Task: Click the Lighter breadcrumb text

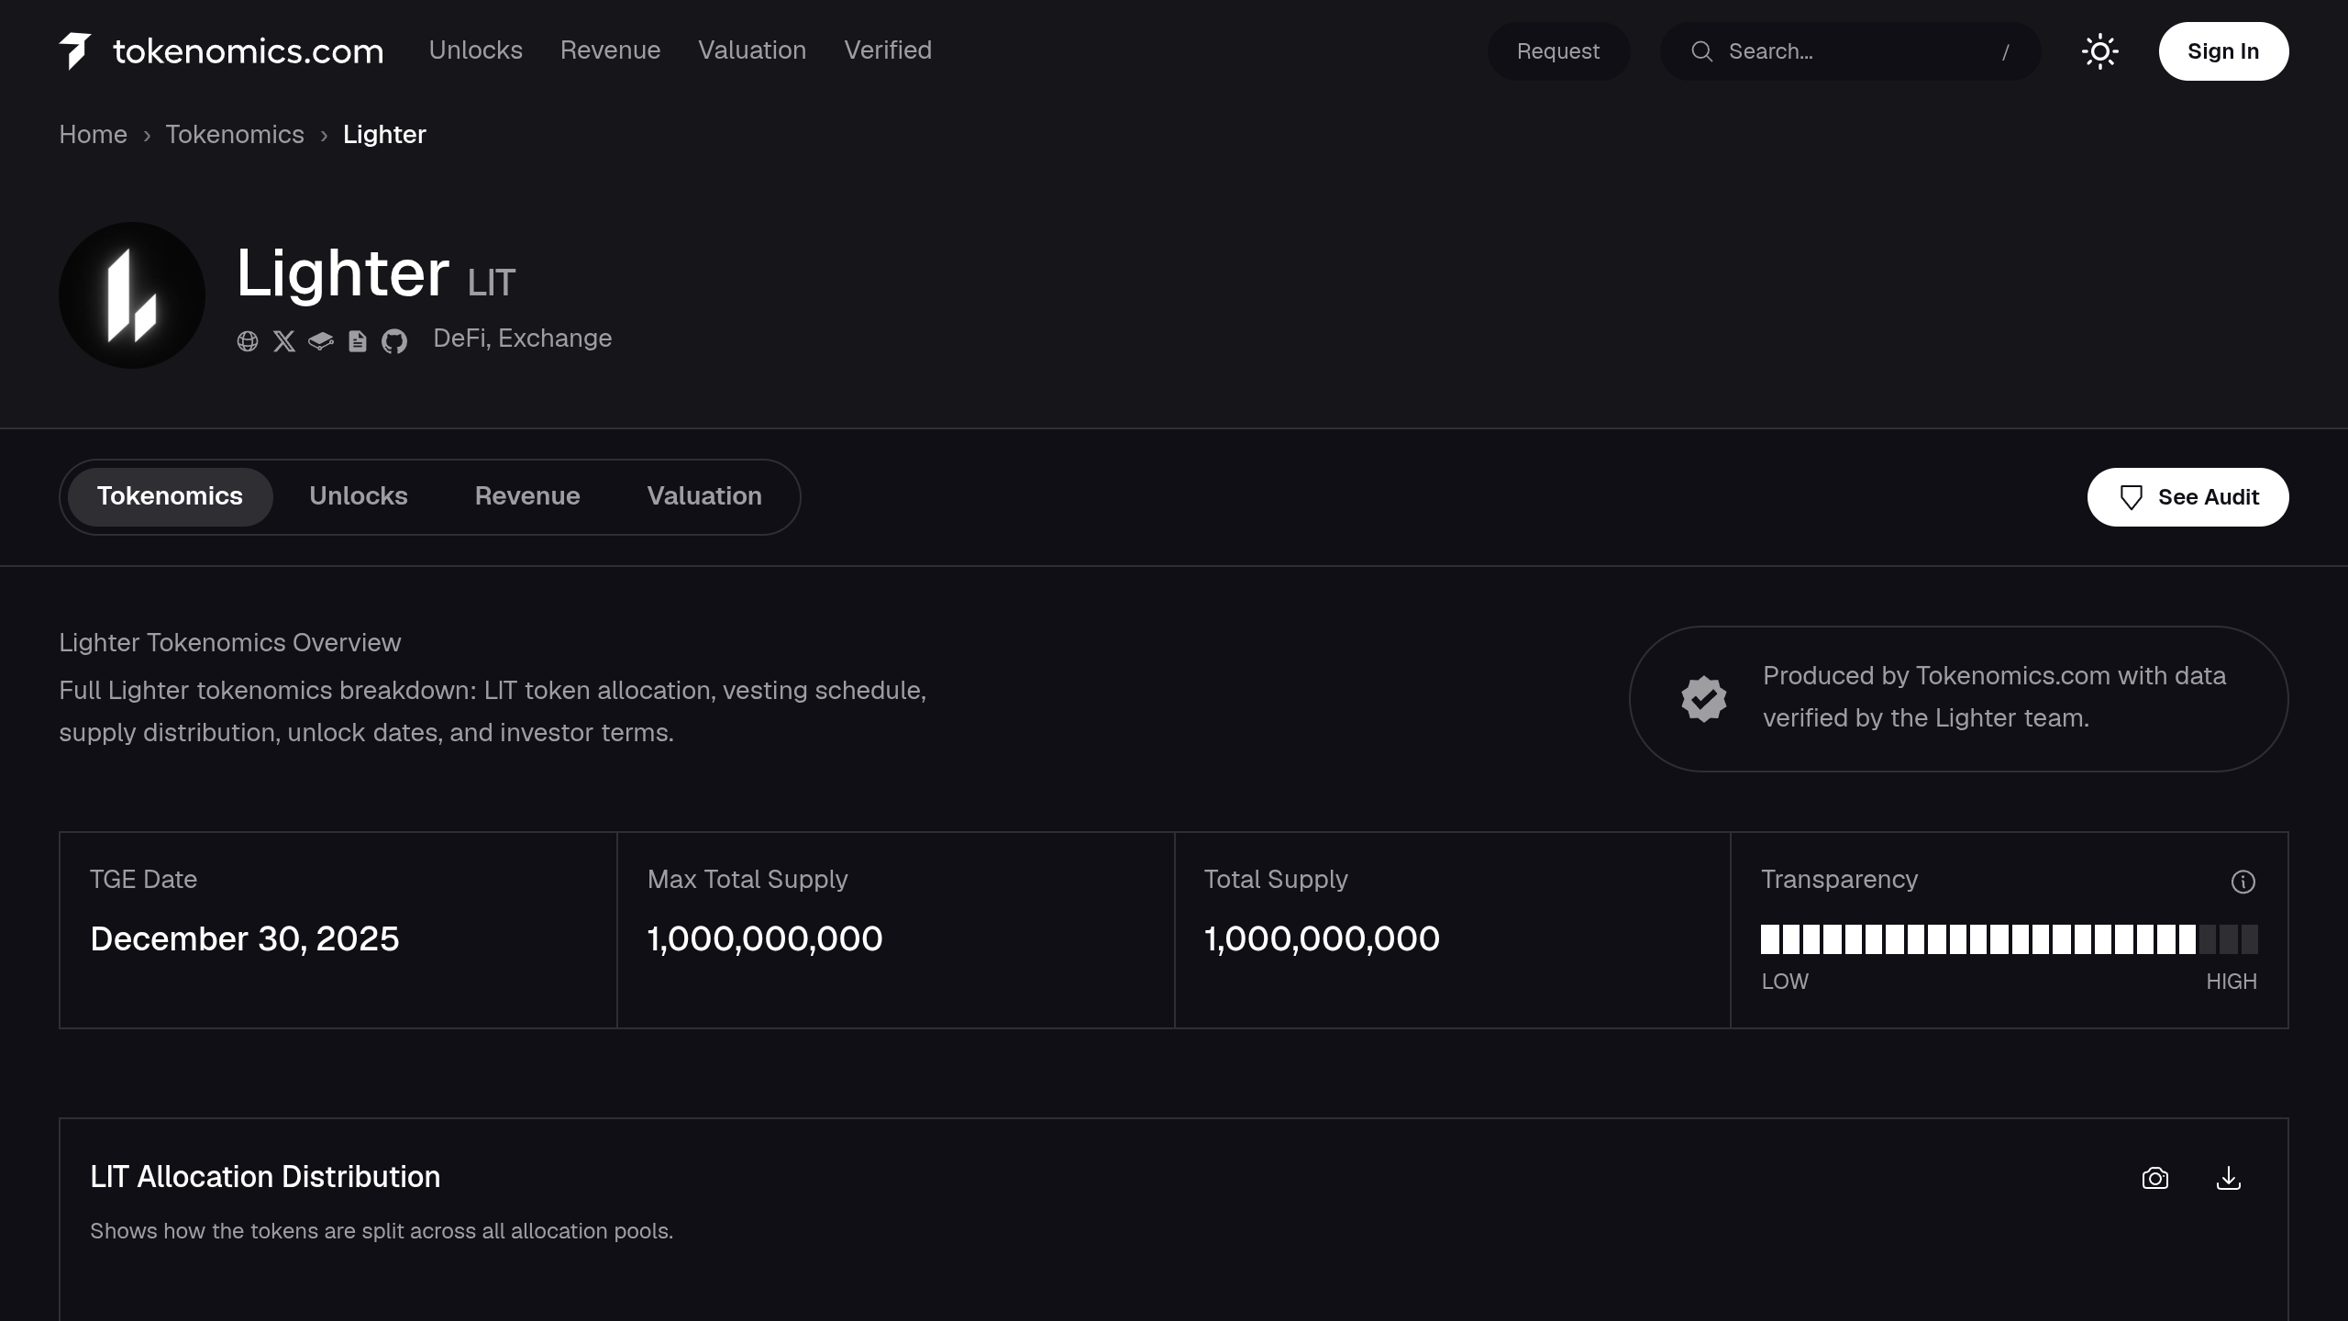Action: (384, 135)
